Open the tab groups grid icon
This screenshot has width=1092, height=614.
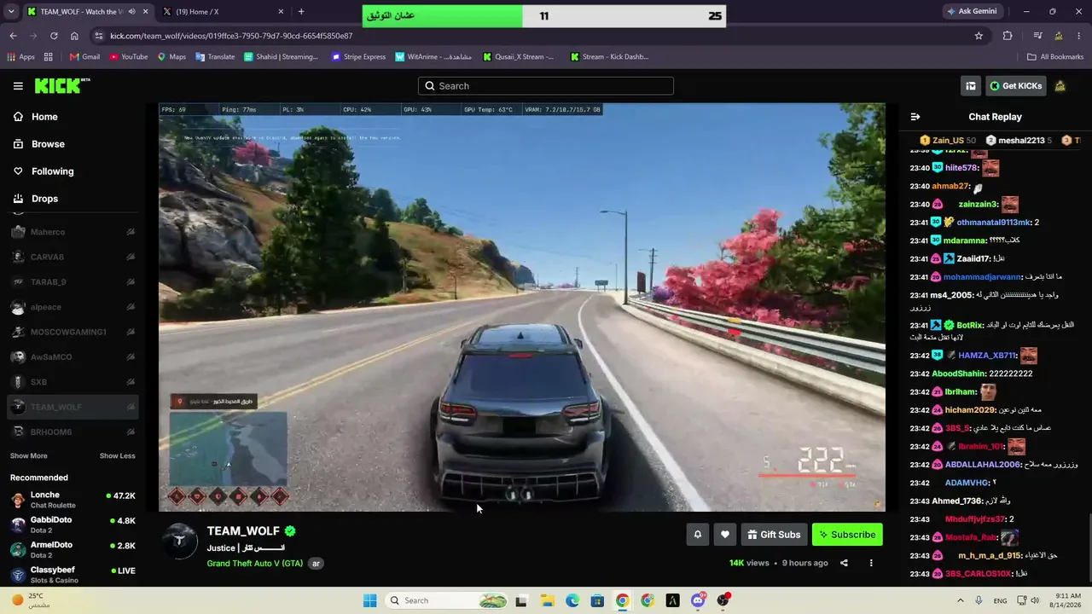click(x=49, y=57)
